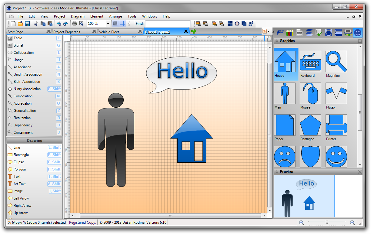371x234 pixels.
Task: Click the Bring to Front arrange icon
Action: click(198, 24)
